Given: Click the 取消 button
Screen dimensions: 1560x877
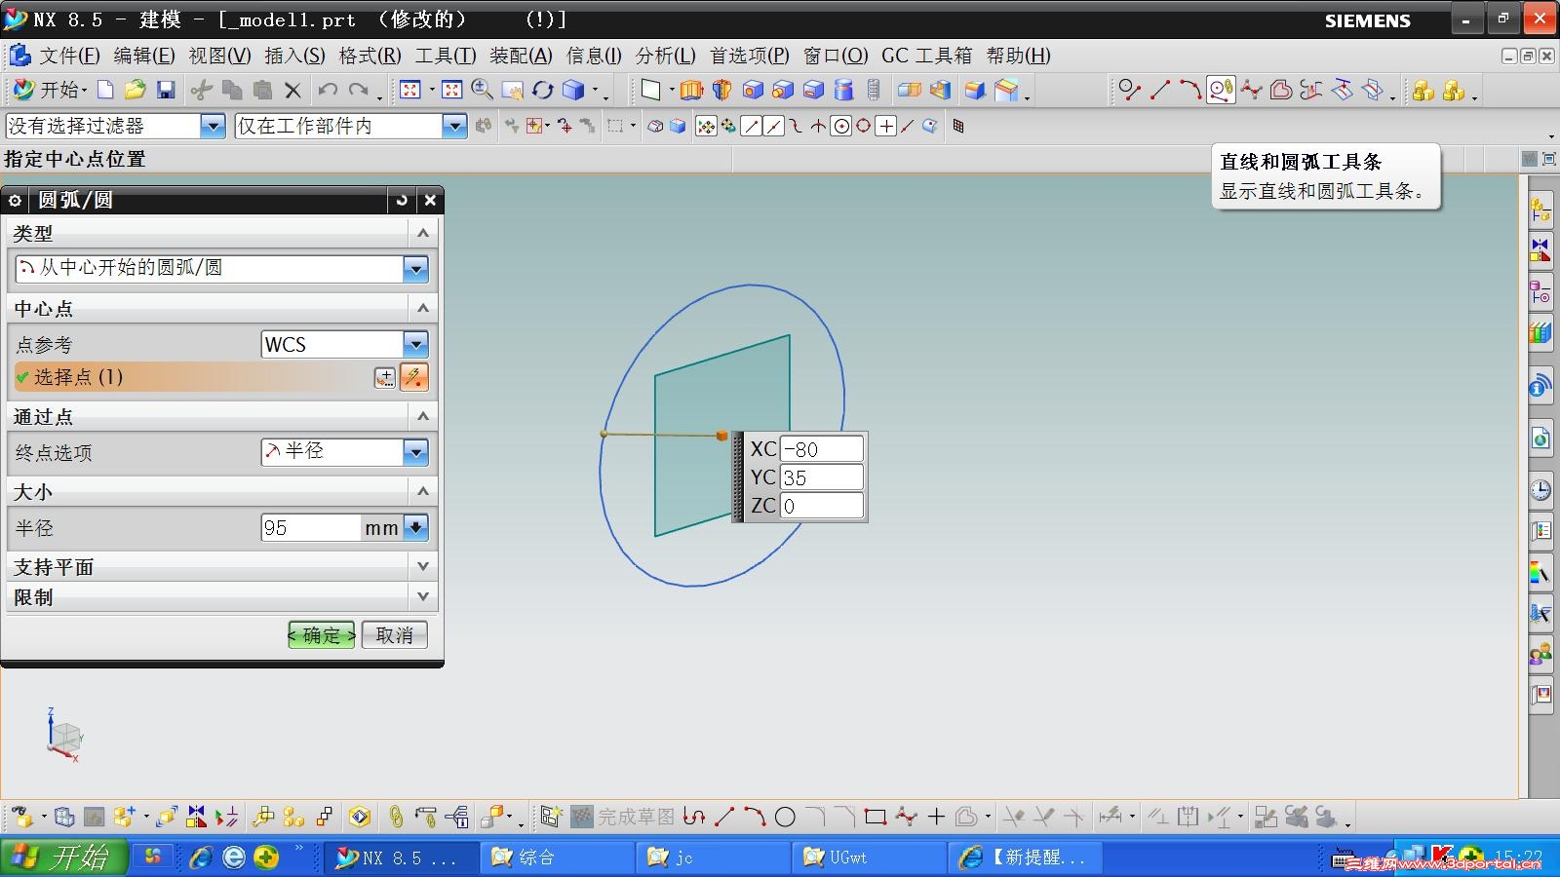Looking at the screenshot, I should [x=394, y=635].
